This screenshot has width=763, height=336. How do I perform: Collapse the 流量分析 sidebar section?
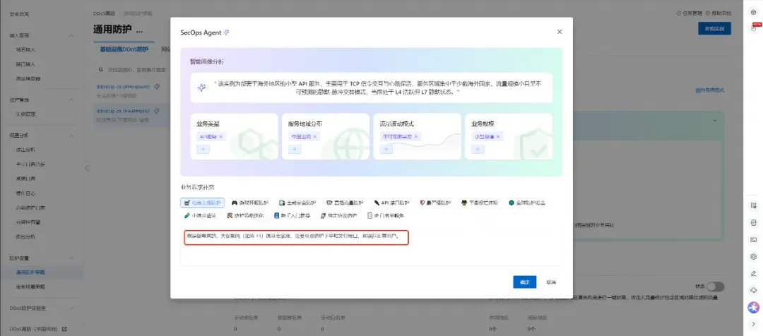pyautogui.click(x=71, y=134)
